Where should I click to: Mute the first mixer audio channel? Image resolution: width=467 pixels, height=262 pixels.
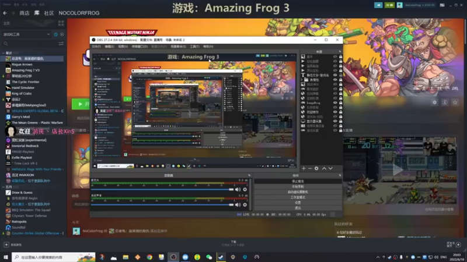238,190
